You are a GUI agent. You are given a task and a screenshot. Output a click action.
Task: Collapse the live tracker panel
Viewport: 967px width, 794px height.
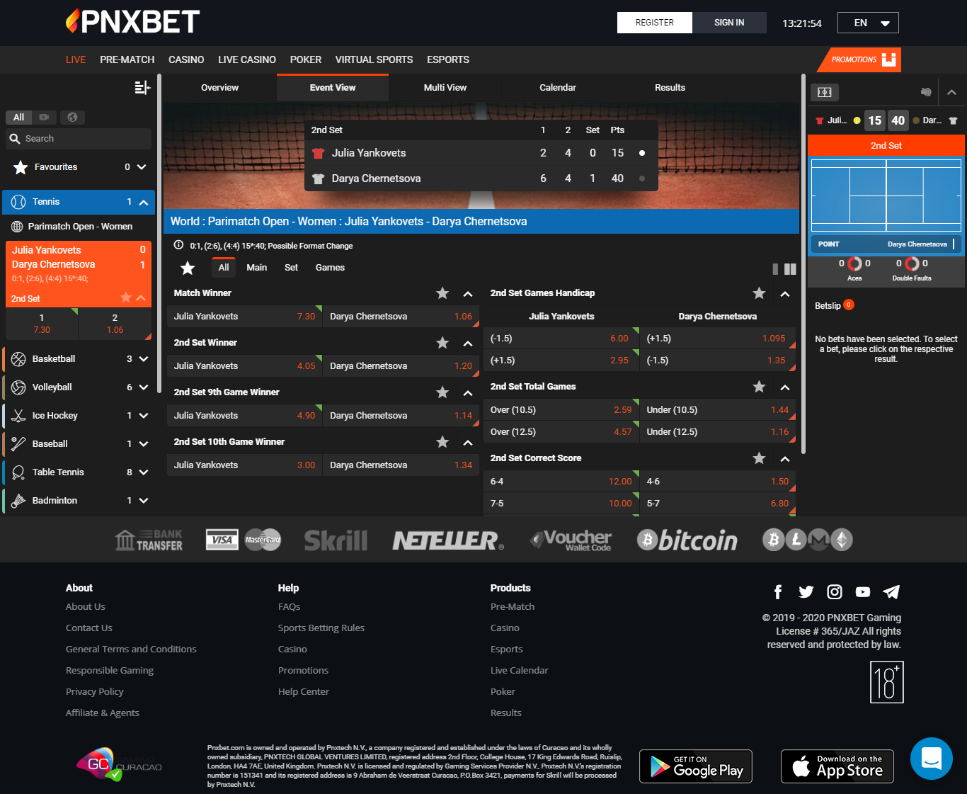(x=951, y=92)
